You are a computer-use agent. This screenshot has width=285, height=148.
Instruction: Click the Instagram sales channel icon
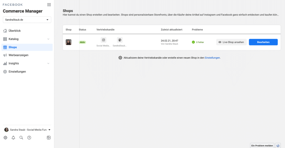(104, 40)
